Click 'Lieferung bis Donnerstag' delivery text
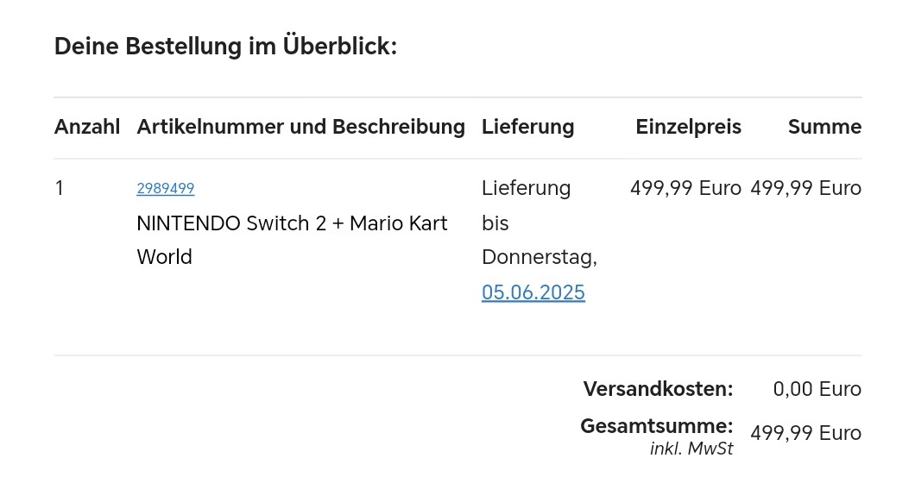 (540, 223)
